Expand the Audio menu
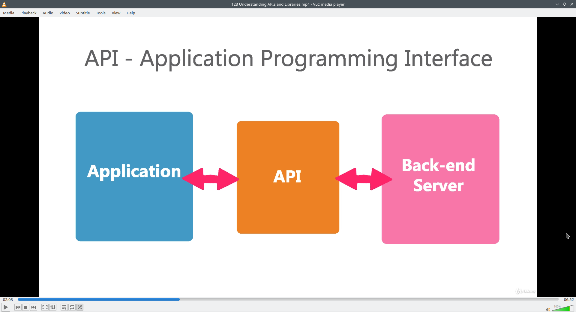 48,13
